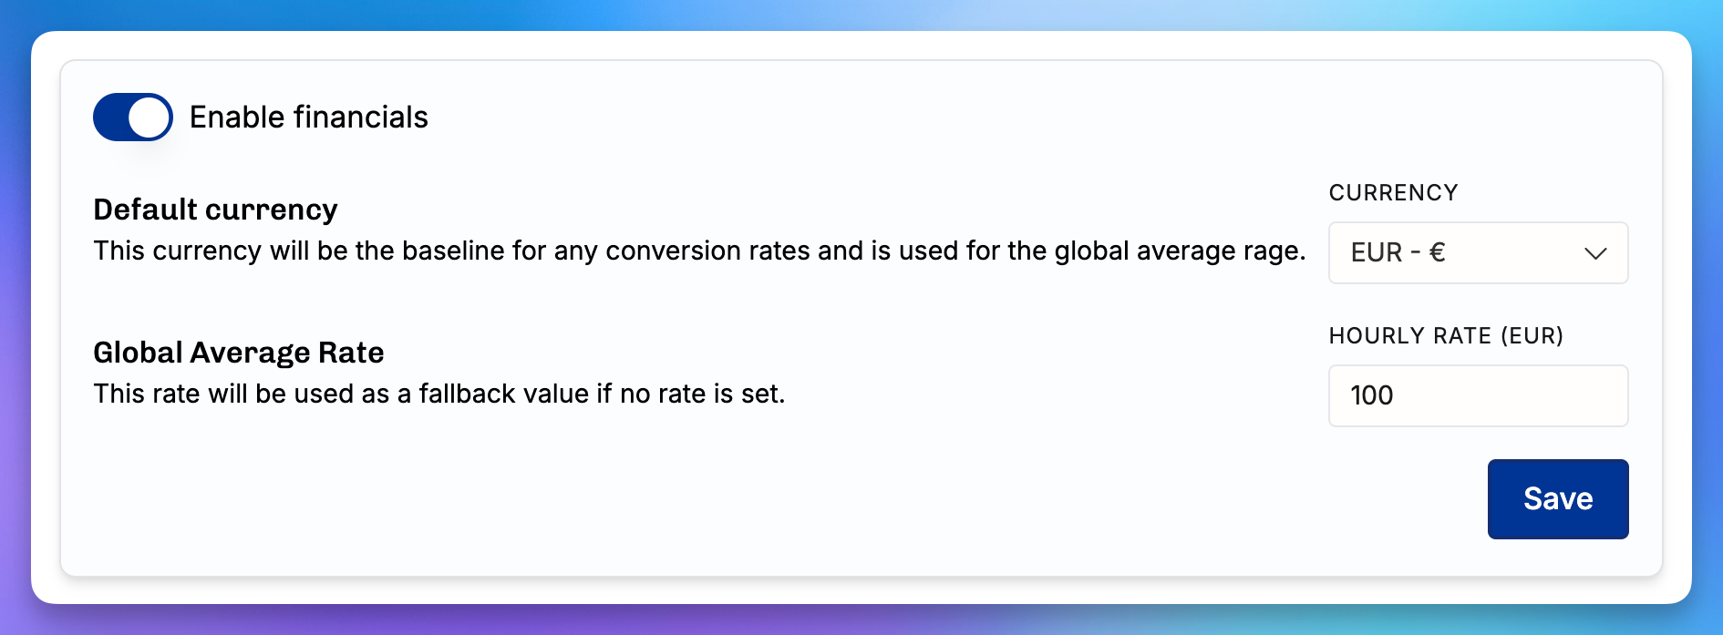This screenshot has height=635, width=1723.
Task: Click the euro symbol in the currency dropdown
Action: (1437, 252)
